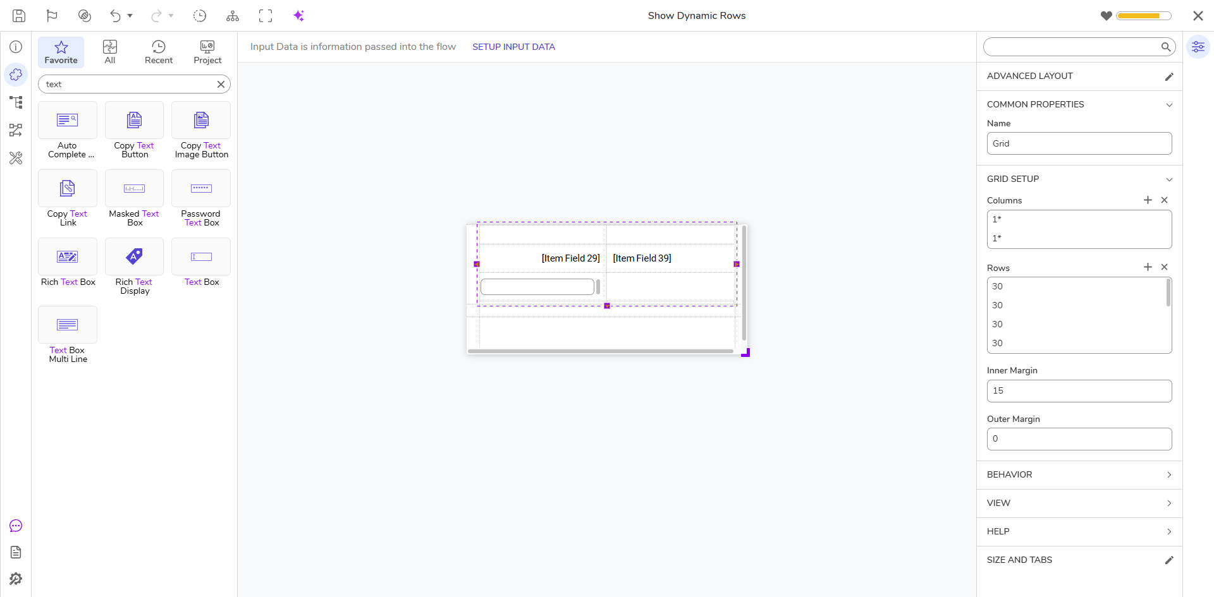Select the Copy Text Button control
The image size is (1214, 597).
134,130
